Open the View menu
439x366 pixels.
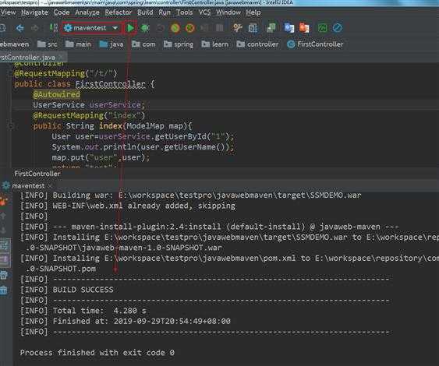[8, 12]
